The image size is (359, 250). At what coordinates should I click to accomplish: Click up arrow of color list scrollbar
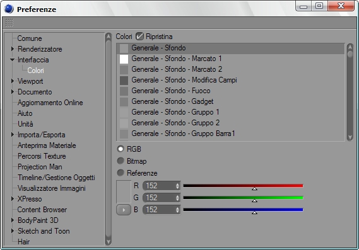[350, 47]
